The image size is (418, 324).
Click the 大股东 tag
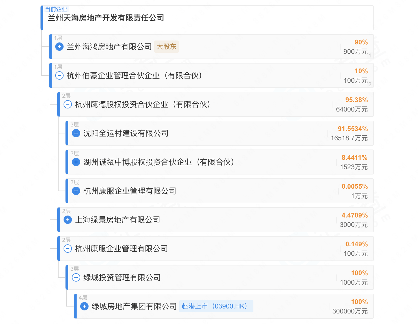[x=166, y=47]
